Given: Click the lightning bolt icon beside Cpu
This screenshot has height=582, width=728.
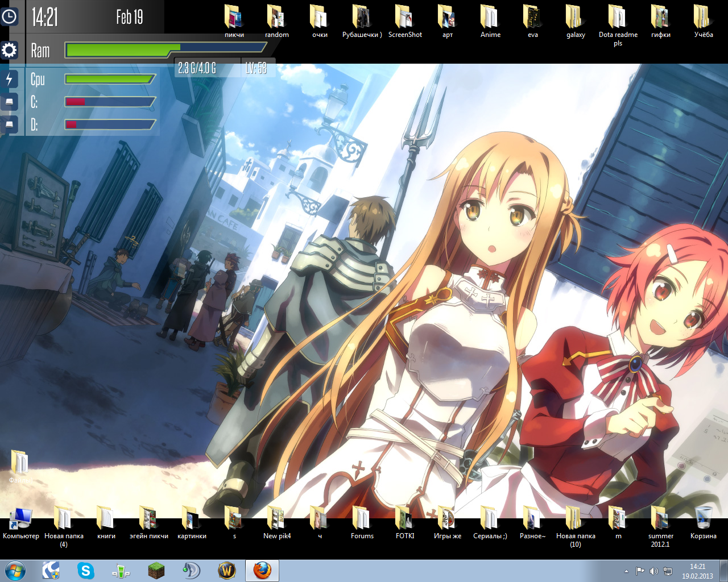Looking at the screenshot, I should [9, 79].
